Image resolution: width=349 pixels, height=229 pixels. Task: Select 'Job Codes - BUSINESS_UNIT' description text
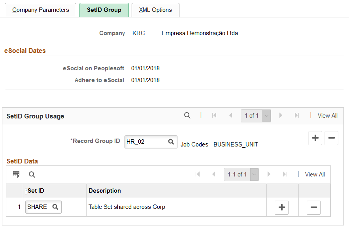(219, 145)
